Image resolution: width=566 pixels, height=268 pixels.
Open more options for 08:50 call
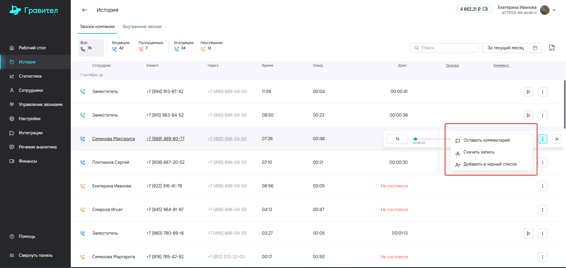543,115
